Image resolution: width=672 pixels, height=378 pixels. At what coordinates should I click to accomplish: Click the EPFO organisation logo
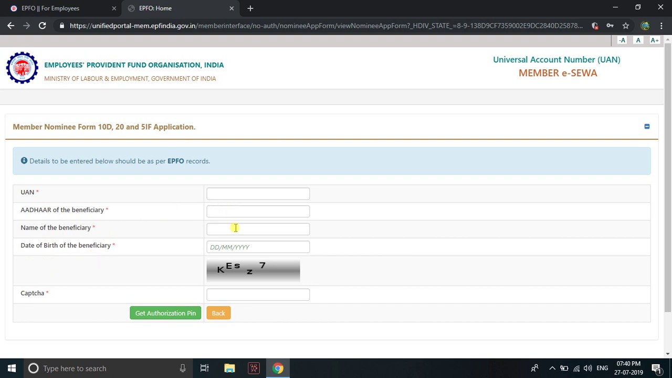pos(22,68)
